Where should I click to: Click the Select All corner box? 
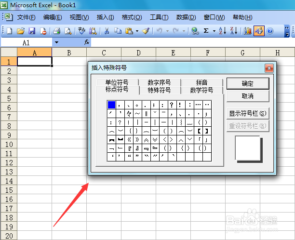coord(9,52)
